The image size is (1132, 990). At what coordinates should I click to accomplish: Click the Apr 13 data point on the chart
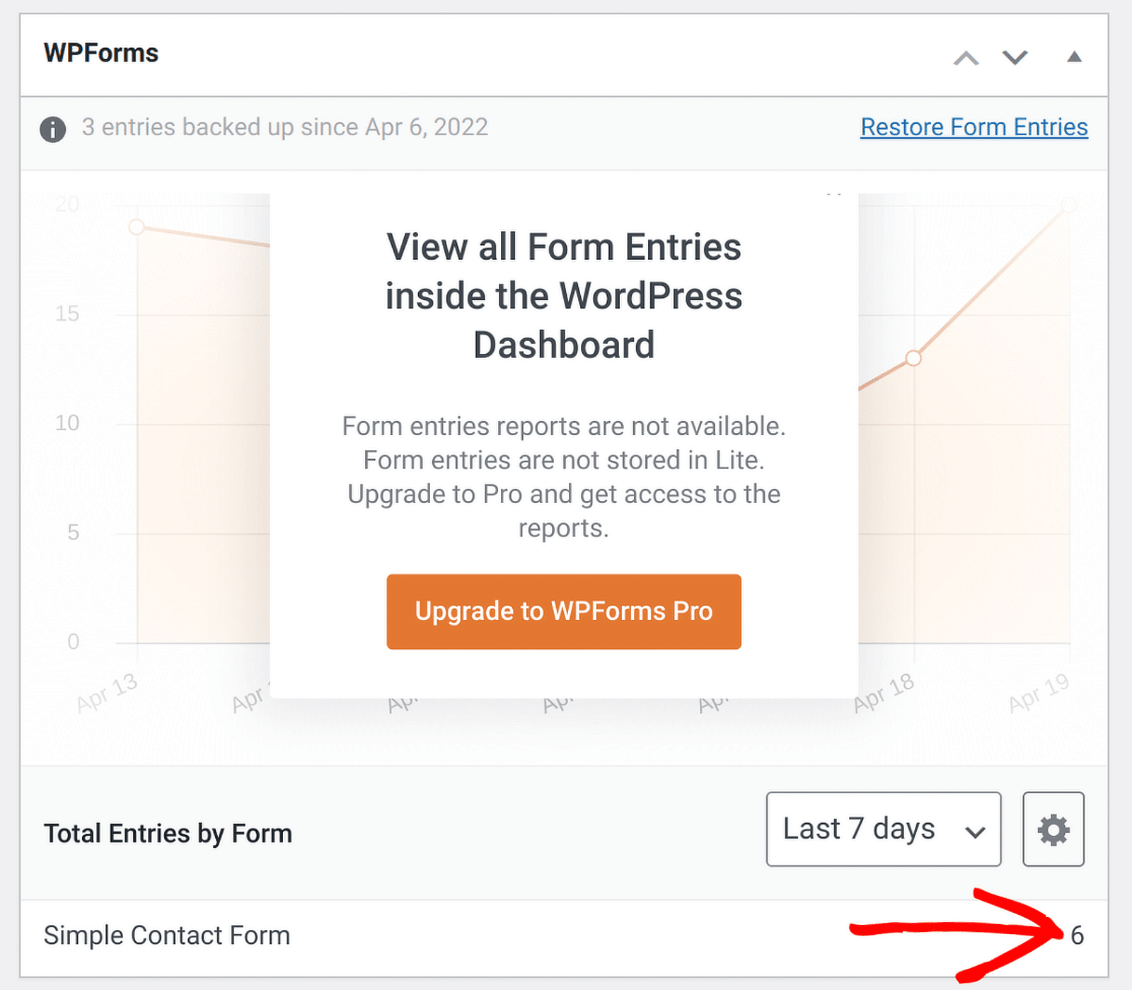(x=136, y=226)
